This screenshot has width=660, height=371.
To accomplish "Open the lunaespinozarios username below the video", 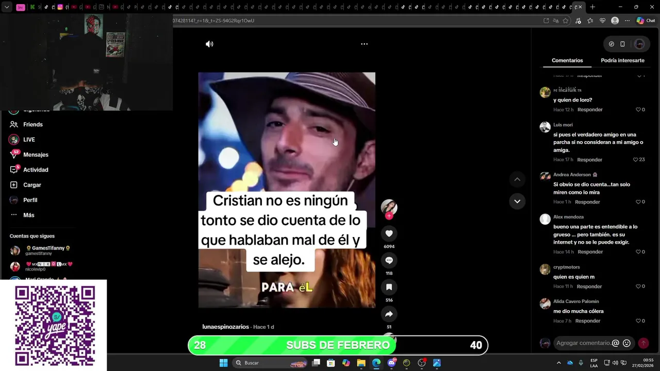I will click(x=226, y=327).
